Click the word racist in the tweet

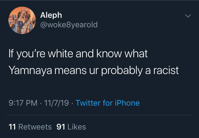[166, 70]
